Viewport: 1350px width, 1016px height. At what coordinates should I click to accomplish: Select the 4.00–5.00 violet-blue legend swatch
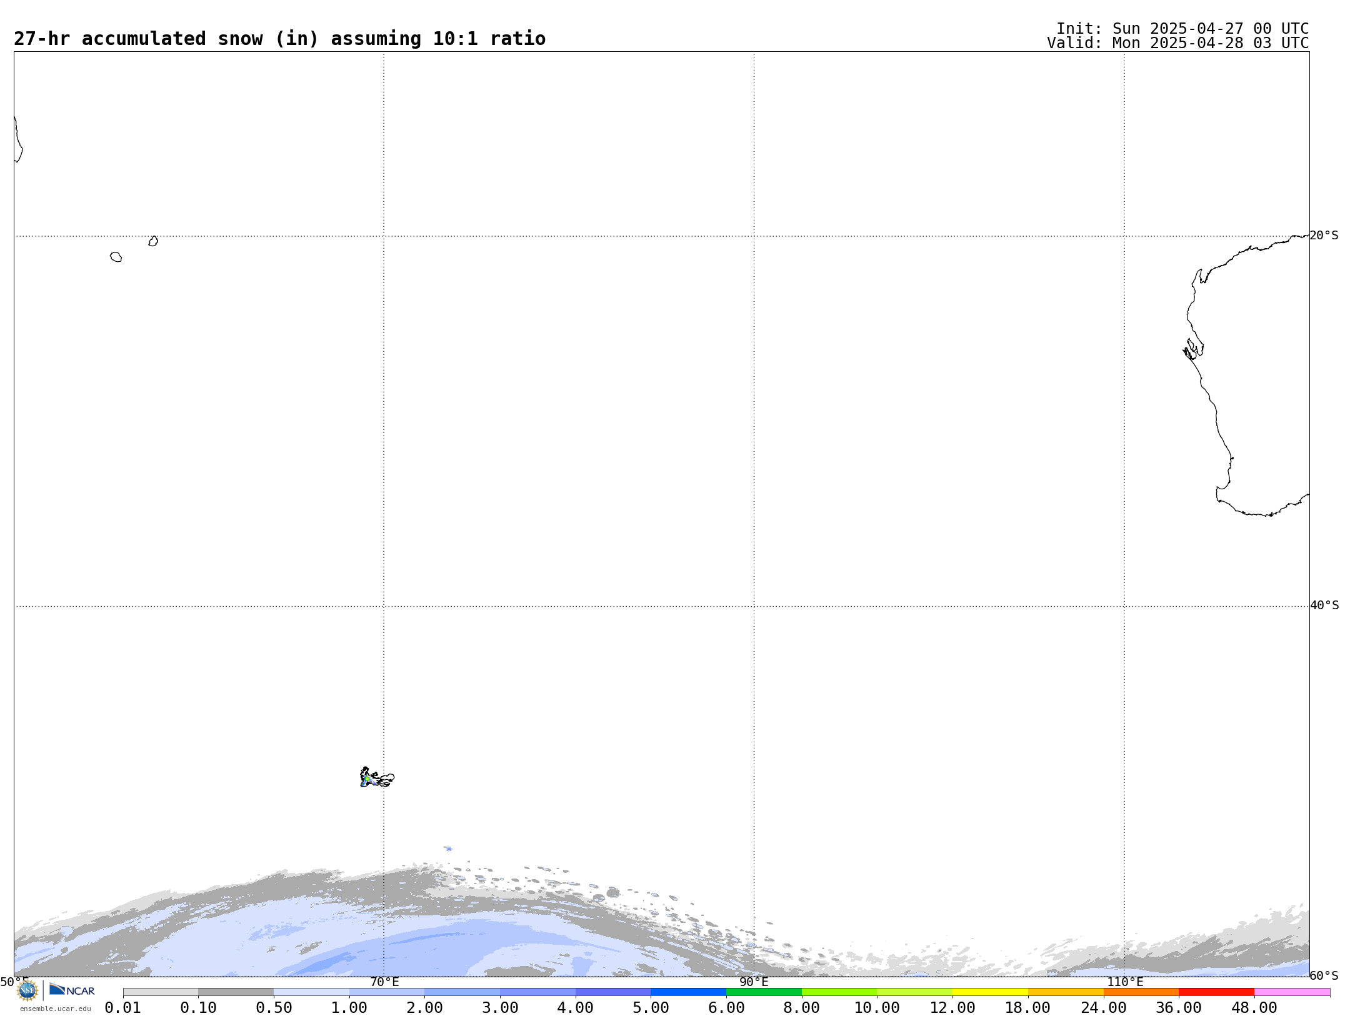[x=613, y=992]
